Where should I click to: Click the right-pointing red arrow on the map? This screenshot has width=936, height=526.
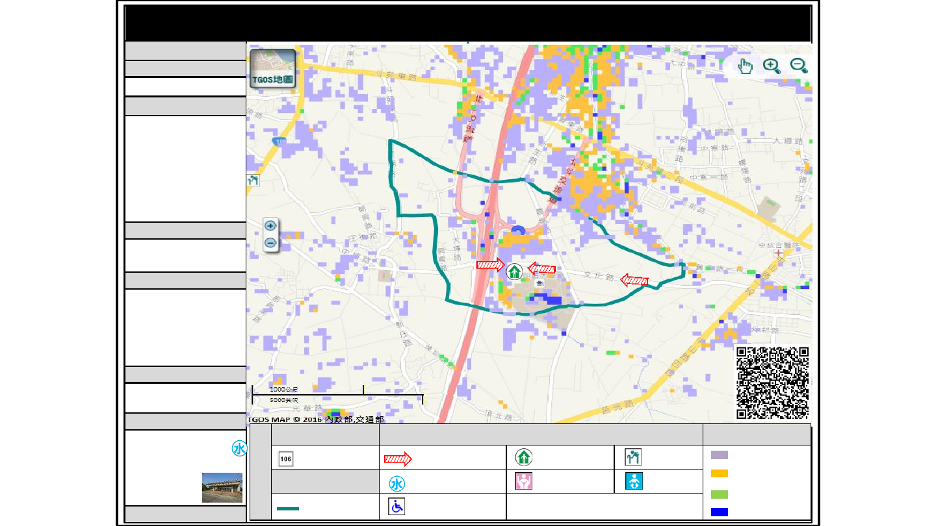point(490,264)
